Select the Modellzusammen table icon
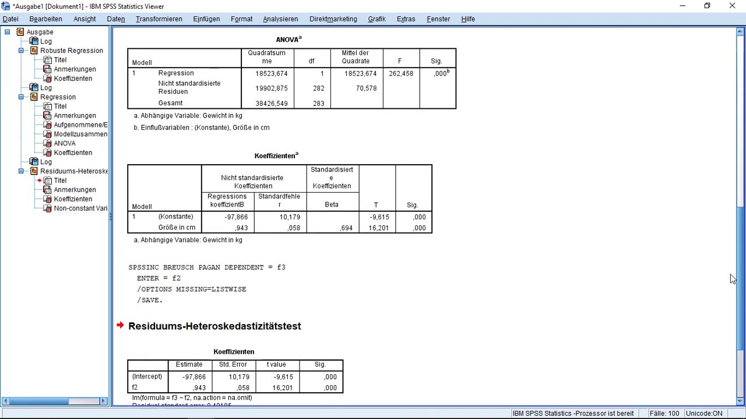This screenshot has height=419, width=746. 48,134
